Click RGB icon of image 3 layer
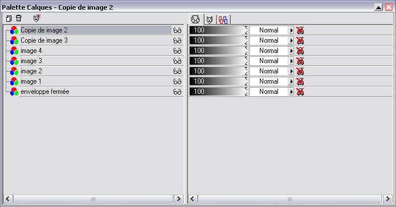The width and height of the screenshot is (396, 207). (x=14, y=61)
